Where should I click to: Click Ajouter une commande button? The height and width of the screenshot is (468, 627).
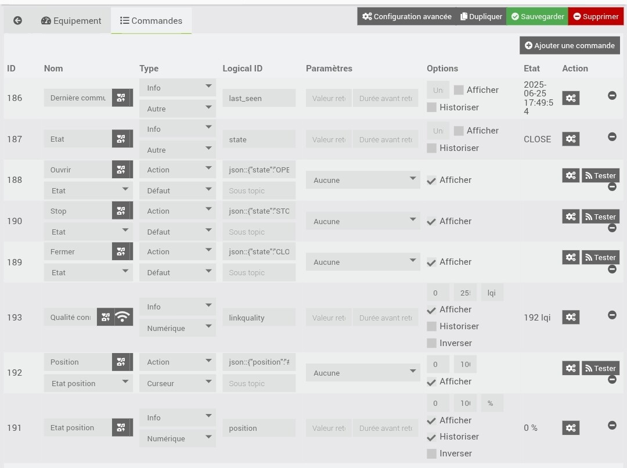pos(570,46)
